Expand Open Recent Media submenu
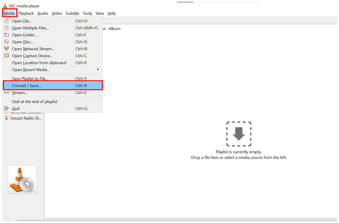The width and height of the screenshot is (339, 223). (53, 69)
